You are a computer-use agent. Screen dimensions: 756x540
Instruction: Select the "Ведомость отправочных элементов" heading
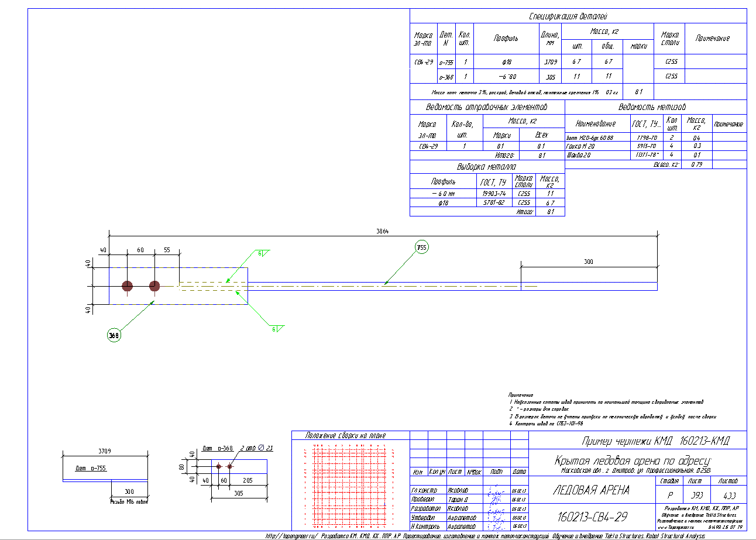point(487,107)
